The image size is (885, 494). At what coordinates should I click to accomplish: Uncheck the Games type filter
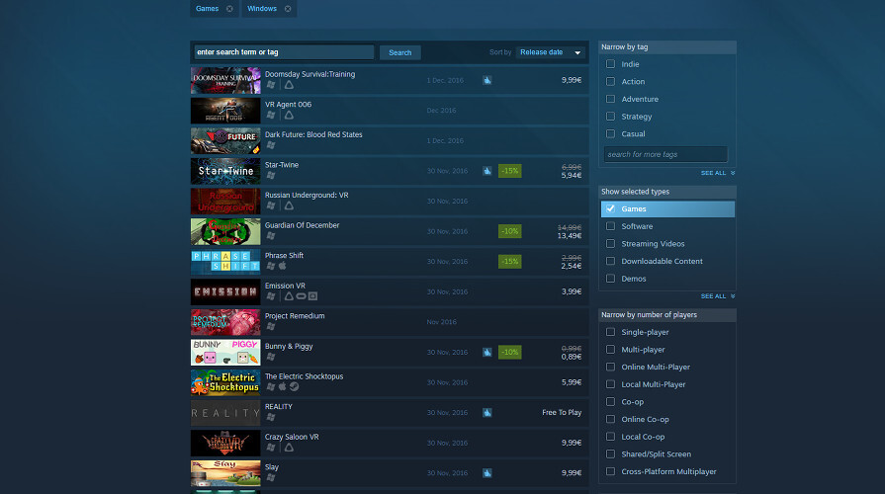(x=611, y=208)
